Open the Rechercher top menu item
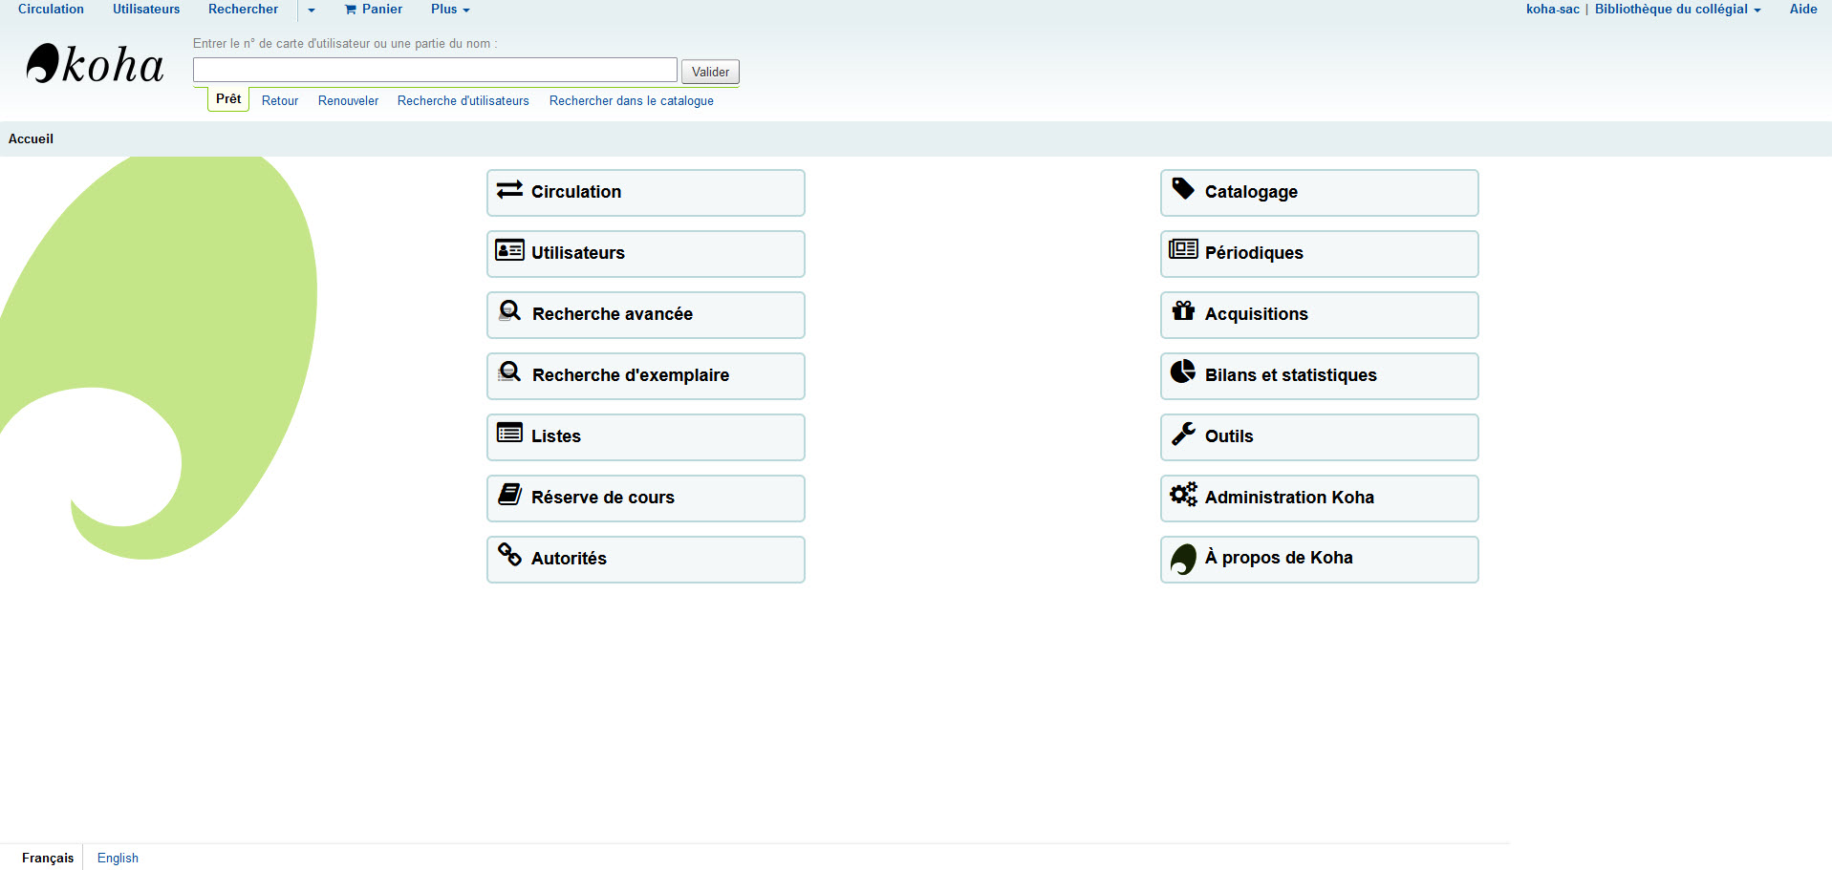Screen dimensions: 1832x870 point(244,10)
